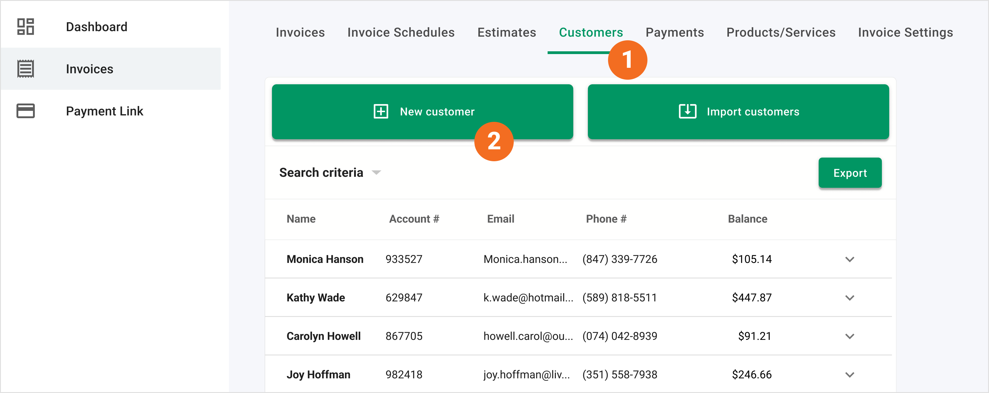The image size is (989, 393).
Task: Open the Estimates tab
Action: click(506, 33)
